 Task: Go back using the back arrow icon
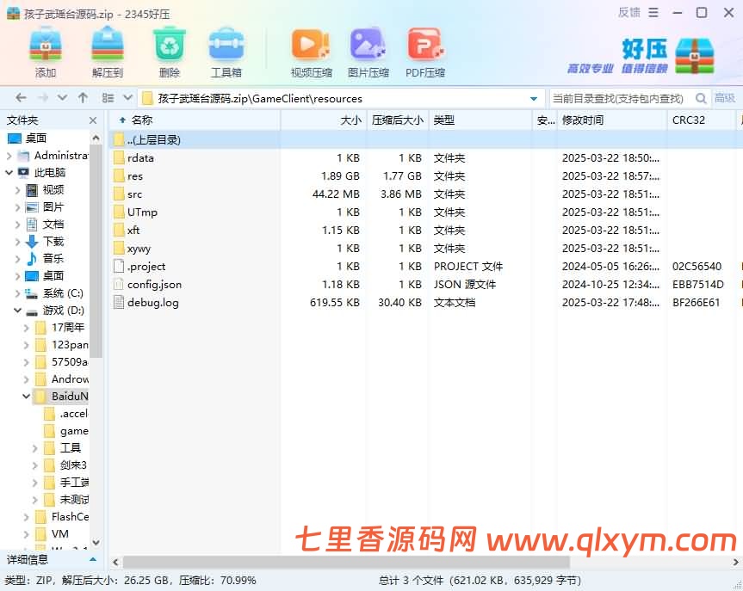coord(20,97)
